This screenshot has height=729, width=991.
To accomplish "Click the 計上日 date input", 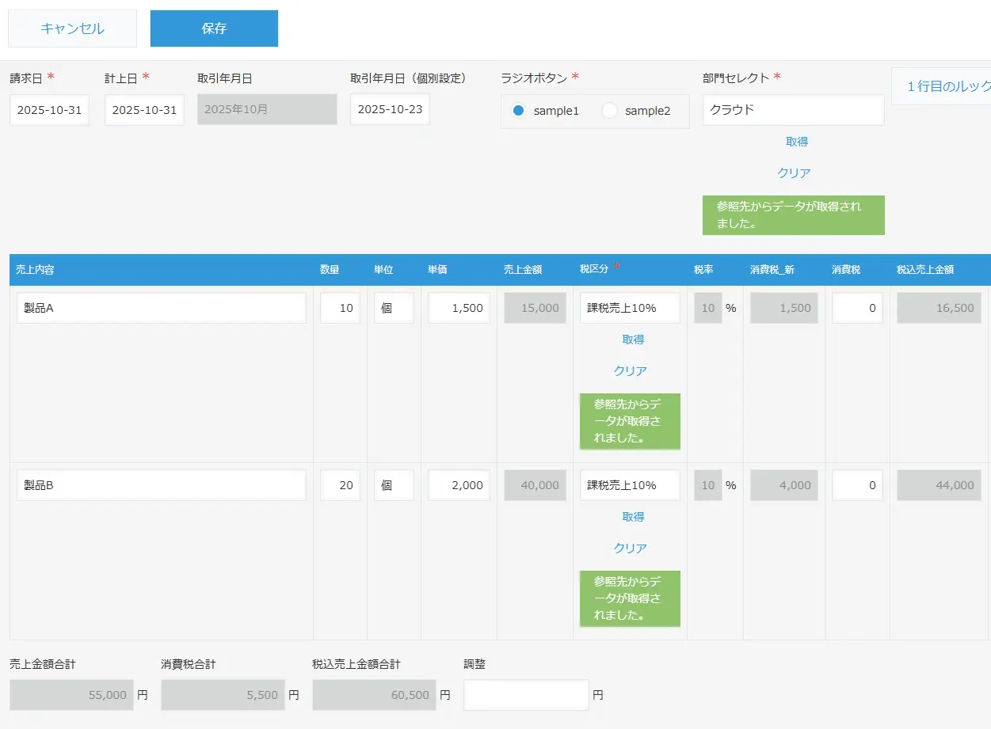I will coord(144,110).
